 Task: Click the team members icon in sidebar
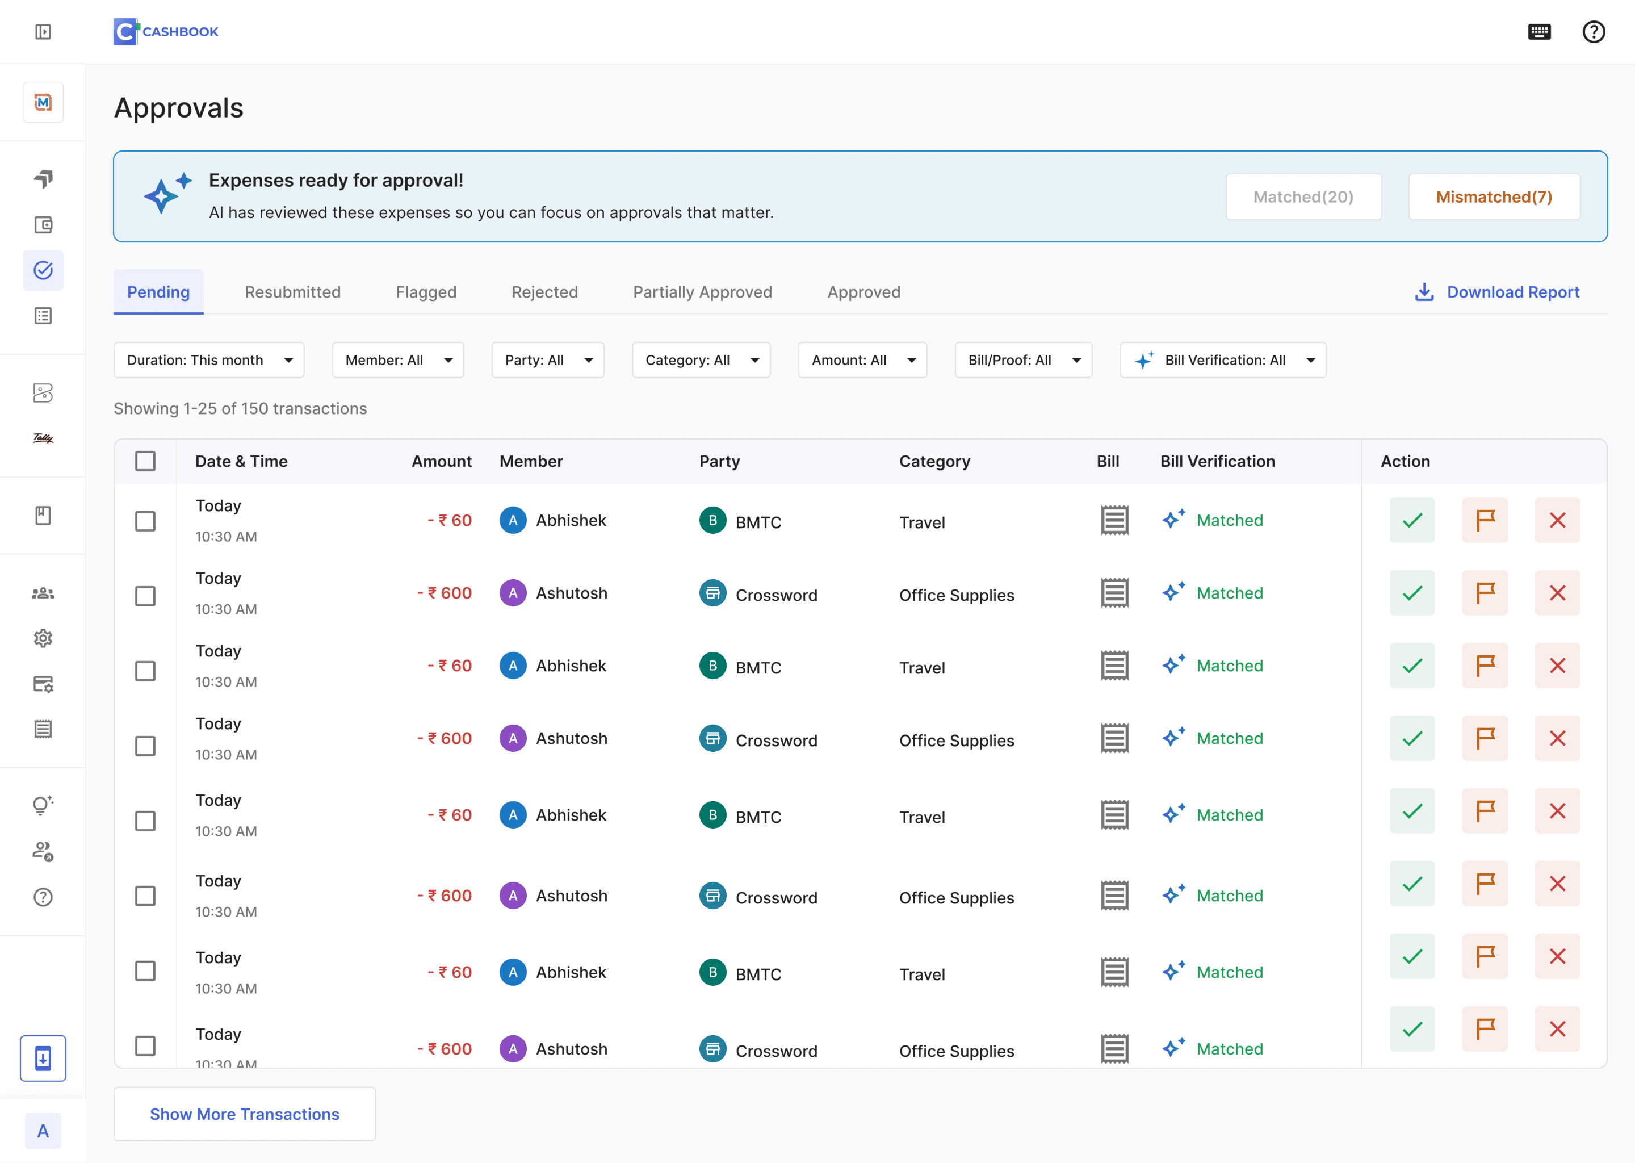43,593
